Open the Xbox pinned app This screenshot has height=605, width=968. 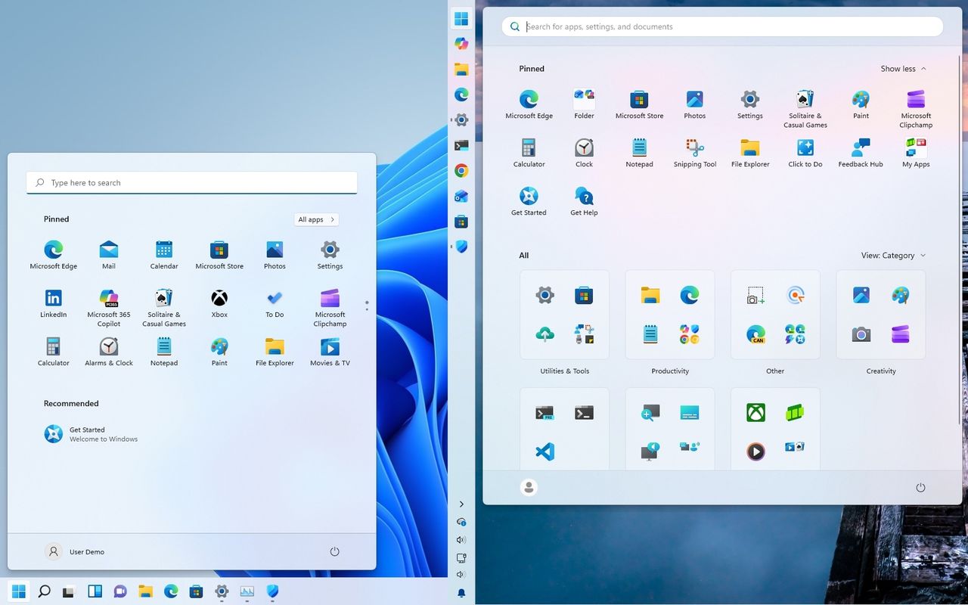pos(219,303)
